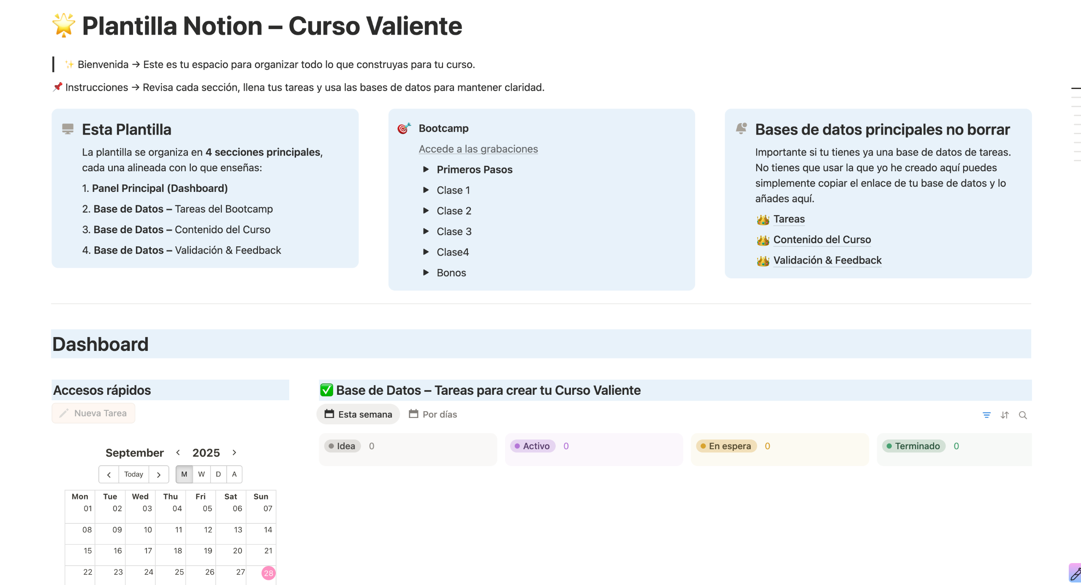The image size is (1081, 585).
Task: Click the filter icon in database toolbar
Action: click(986, 415)
